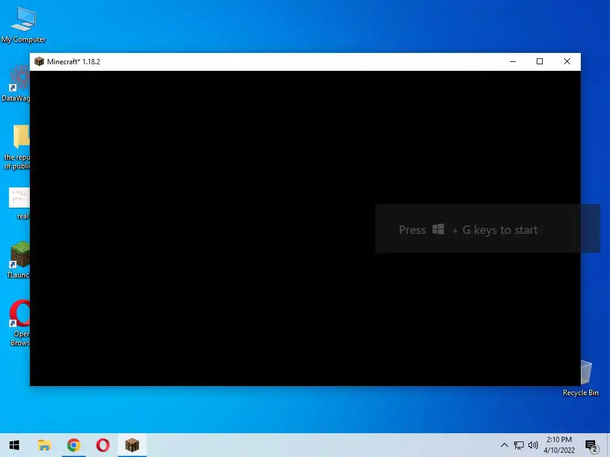Select the 'real' file thumbnail on the desktop
The image size is (610, 457).
tap(18, 204)
